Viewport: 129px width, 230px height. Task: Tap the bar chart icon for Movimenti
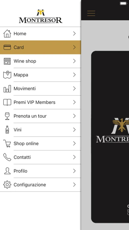coord(7,89)
